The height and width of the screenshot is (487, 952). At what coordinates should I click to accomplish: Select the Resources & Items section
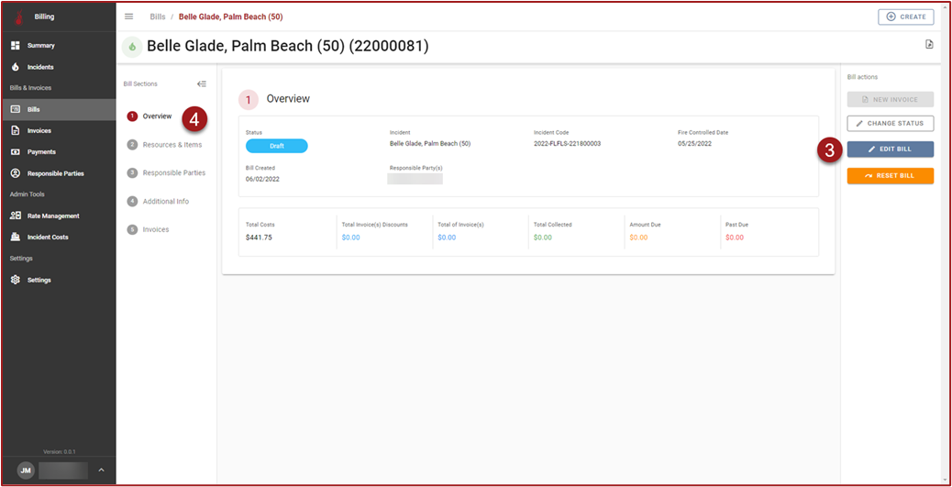(x=172, y=145)
